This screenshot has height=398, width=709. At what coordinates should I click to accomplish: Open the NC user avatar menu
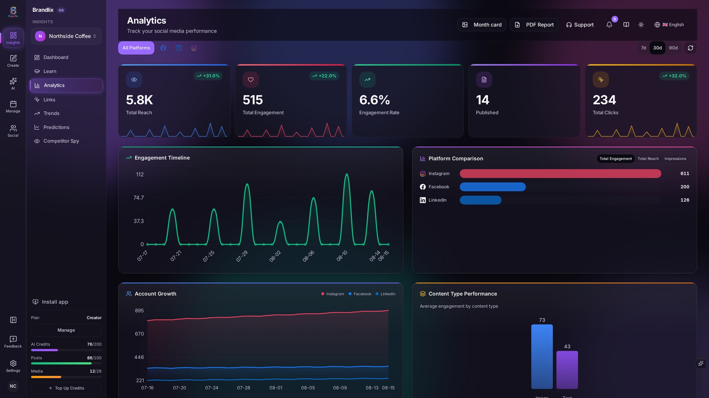click(13, 386)
